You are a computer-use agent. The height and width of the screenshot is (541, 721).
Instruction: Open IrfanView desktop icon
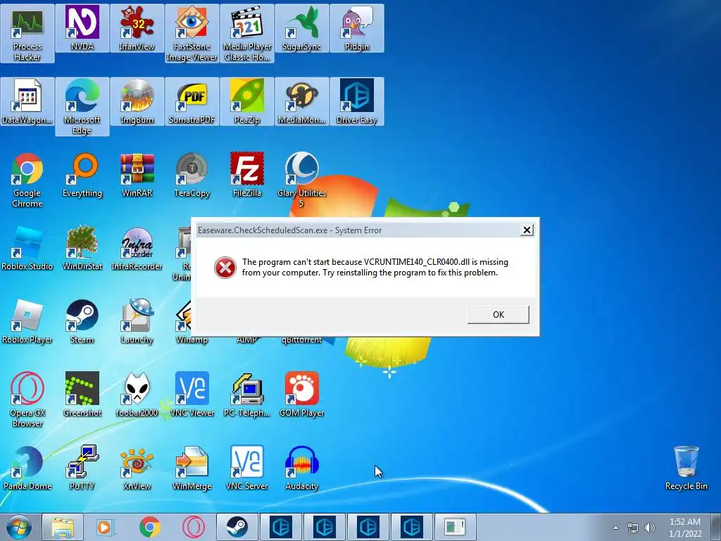point(137,28)
